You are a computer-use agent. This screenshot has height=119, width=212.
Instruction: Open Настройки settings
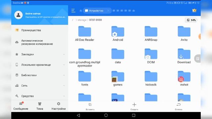pos(59,106)
